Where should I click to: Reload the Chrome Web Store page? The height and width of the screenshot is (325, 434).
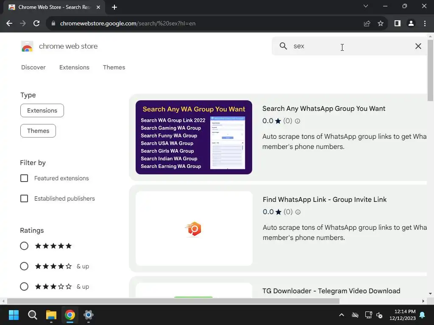tap(36, 24)
